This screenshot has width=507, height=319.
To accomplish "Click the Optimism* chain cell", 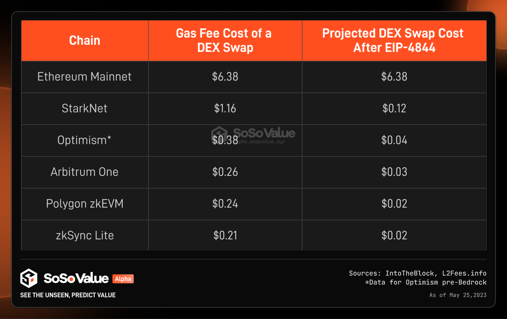I will click(x=84, y=140).
